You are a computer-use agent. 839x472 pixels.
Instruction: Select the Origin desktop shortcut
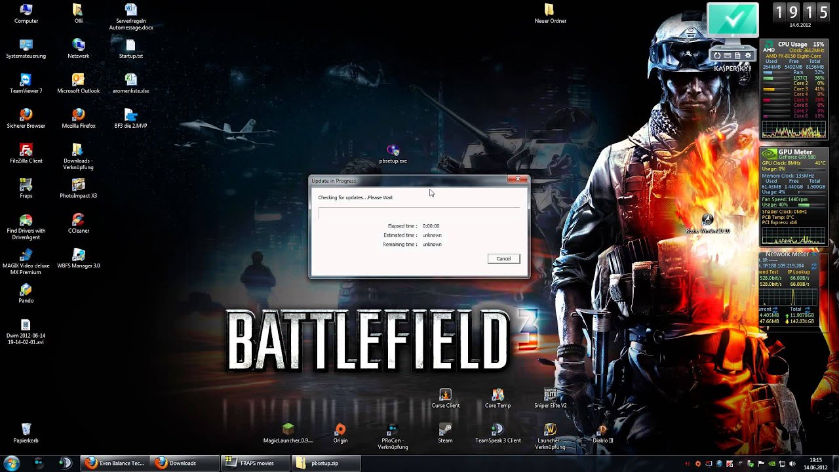pyautogui.click(x=340, y=433)
